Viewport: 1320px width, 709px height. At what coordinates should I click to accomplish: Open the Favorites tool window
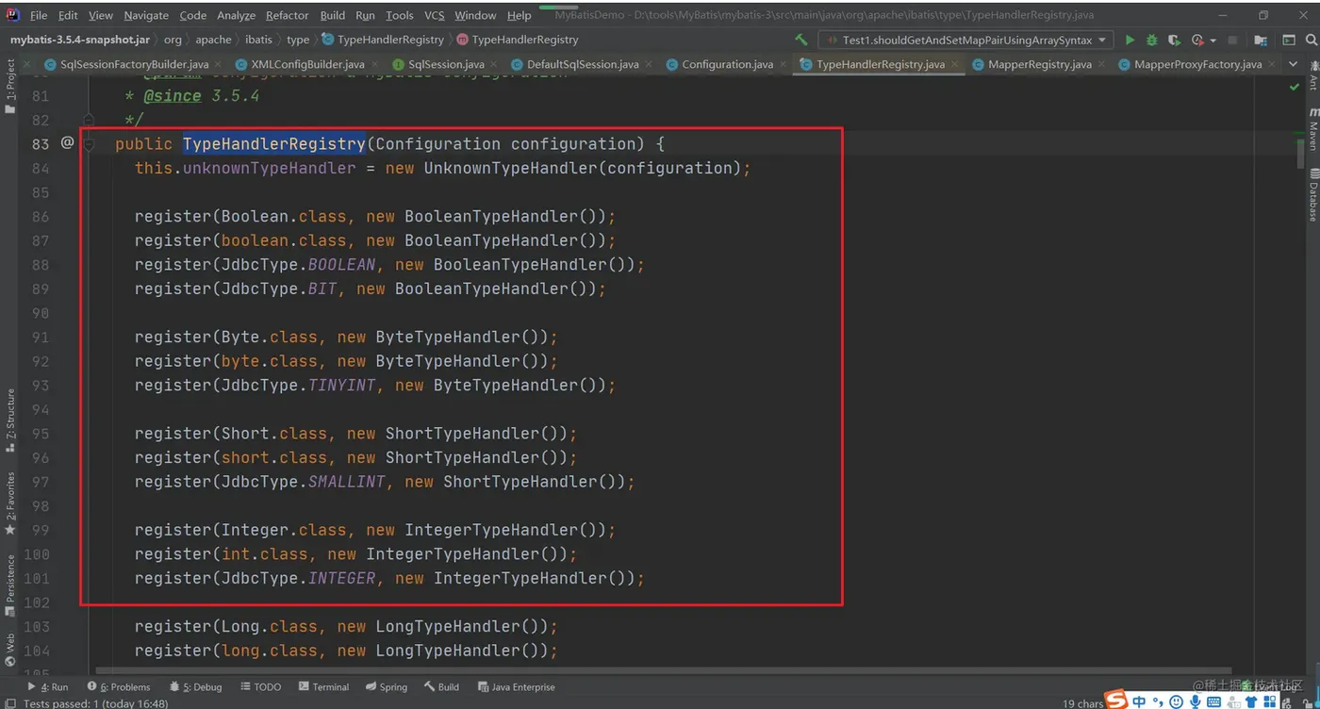coord(9,503)
